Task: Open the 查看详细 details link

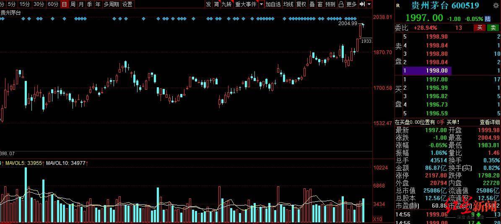Action: (490, 122)
